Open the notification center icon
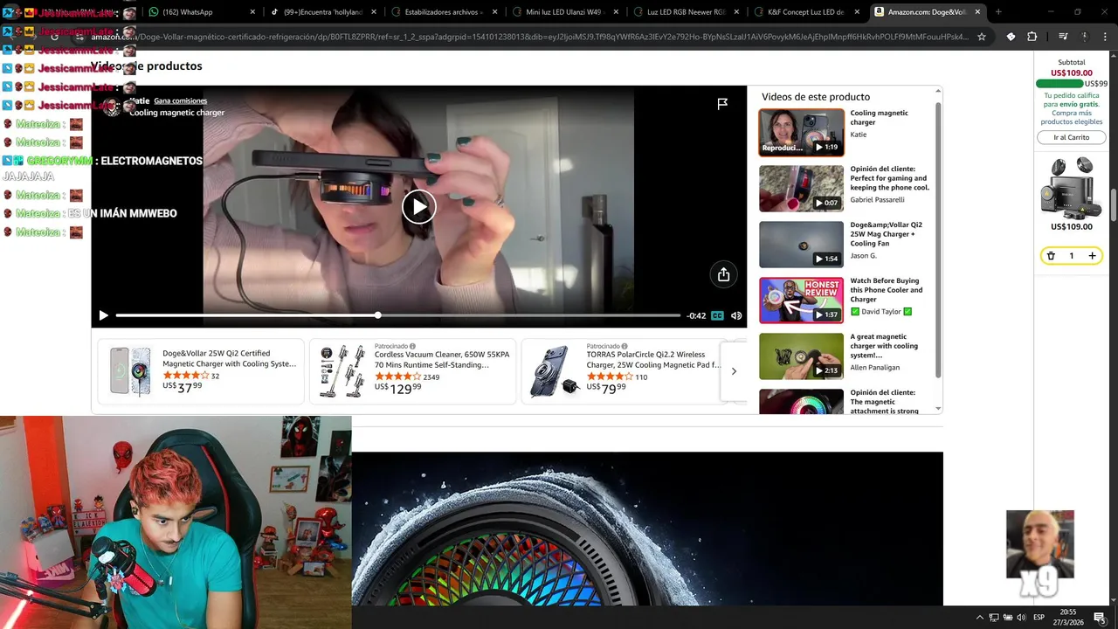Image resolution: width=1118 pixels, height=629 pixels. (1100, 618)
